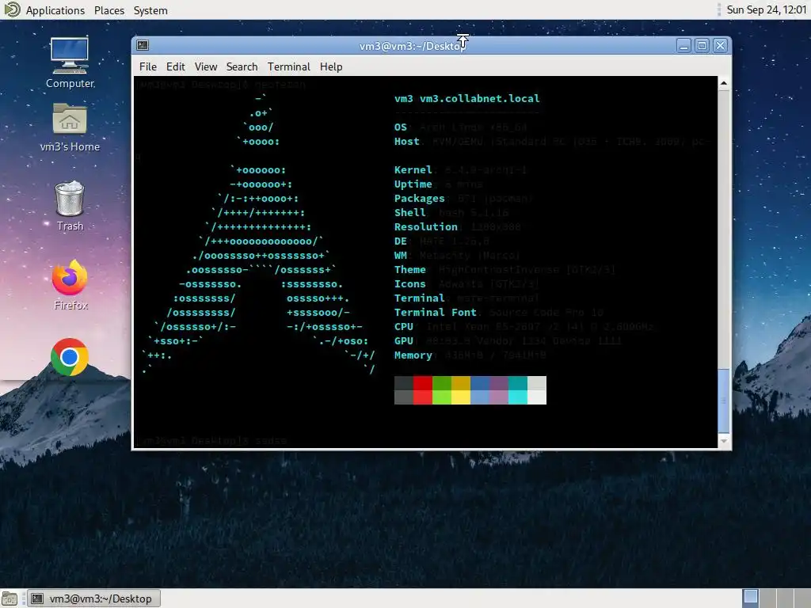Click the Terminal Font label
This screenshot has height=608, width=811.
(435, 312)
